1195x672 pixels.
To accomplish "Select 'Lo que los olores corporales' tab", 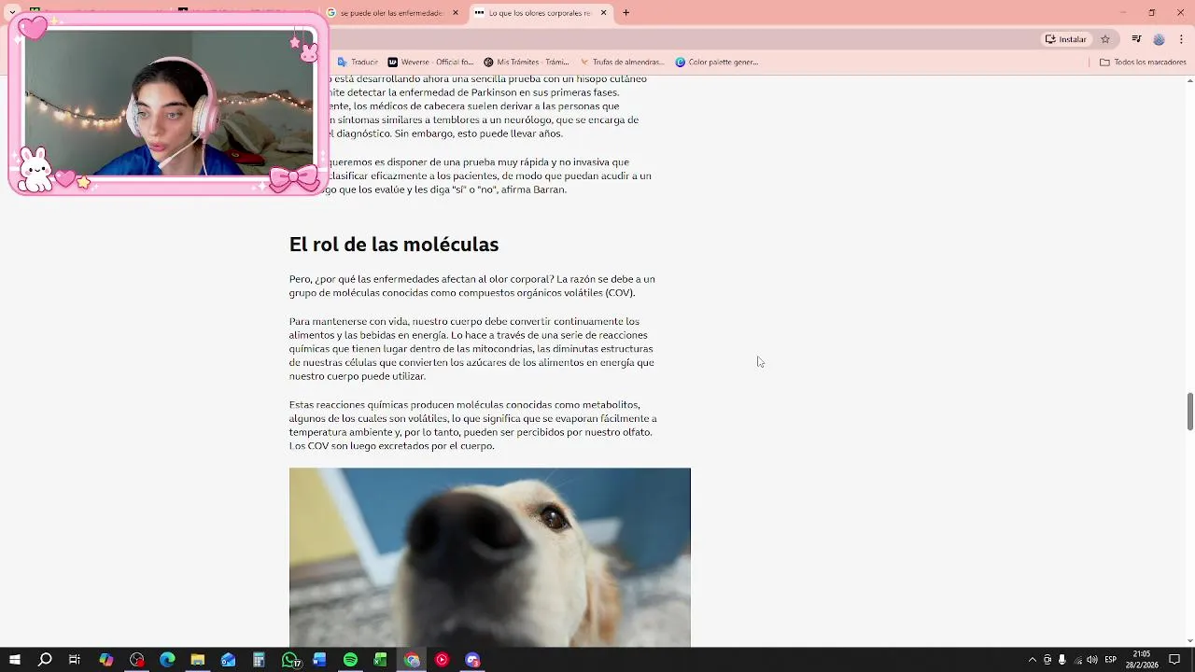I will [540, 13].
